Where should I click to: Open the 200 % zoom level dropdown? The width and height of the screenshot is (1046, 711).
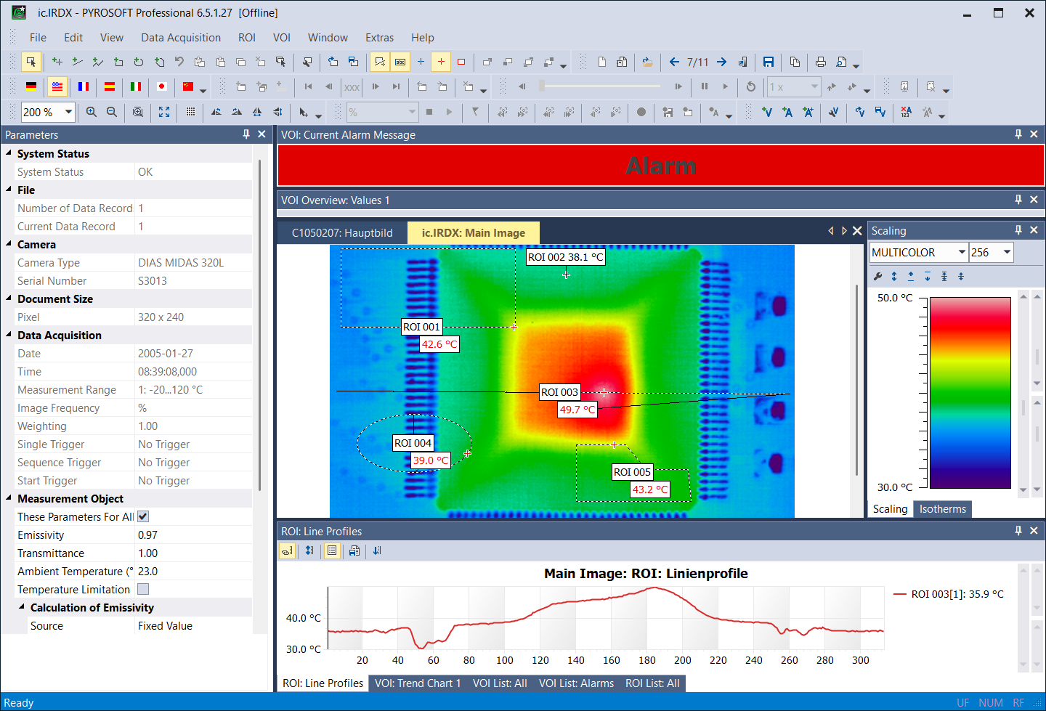[x=68, y=112]
